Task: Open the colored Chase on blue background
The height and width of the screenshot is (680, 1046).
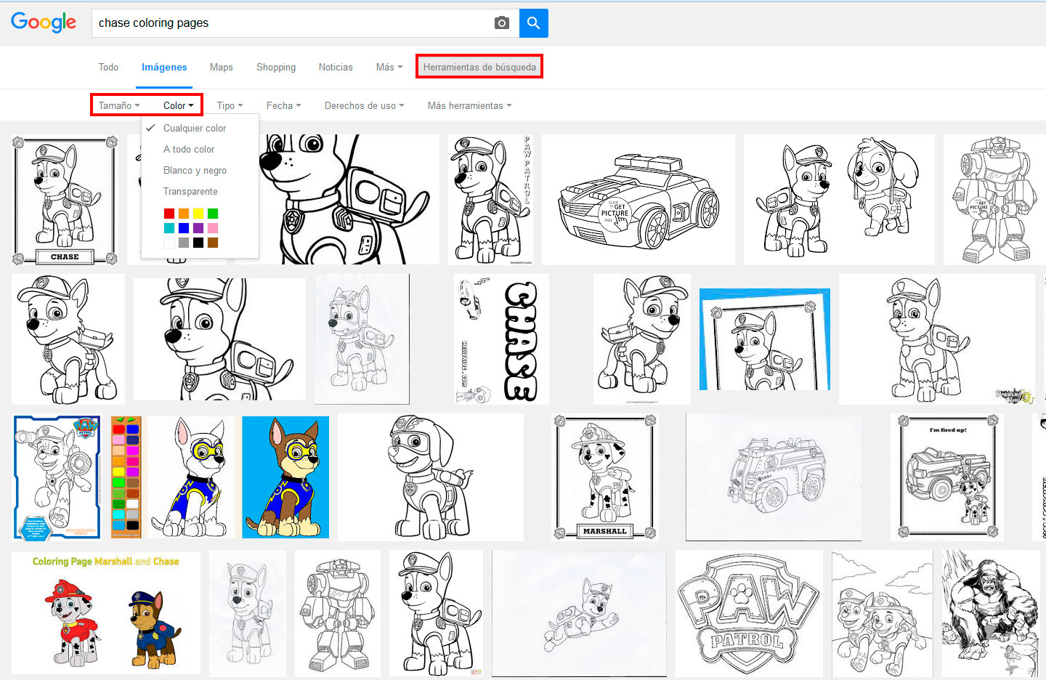Action: pos(285,477)
